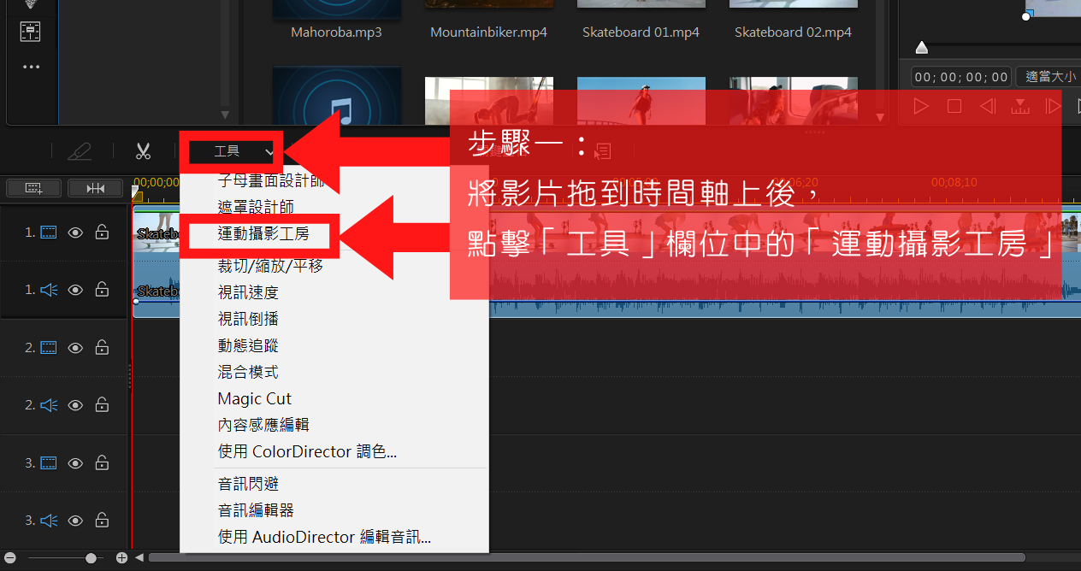Click the zoom in plus icon
This screenshot has width=1081, height=571.
121,557
